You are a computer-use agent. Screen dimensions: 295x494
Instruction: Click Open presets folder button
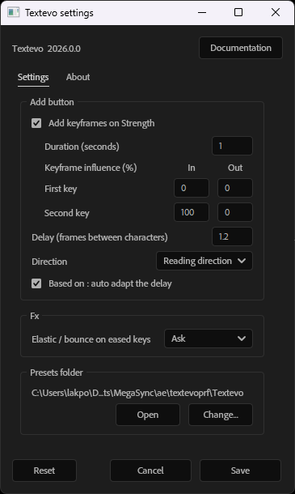(148, 415)
